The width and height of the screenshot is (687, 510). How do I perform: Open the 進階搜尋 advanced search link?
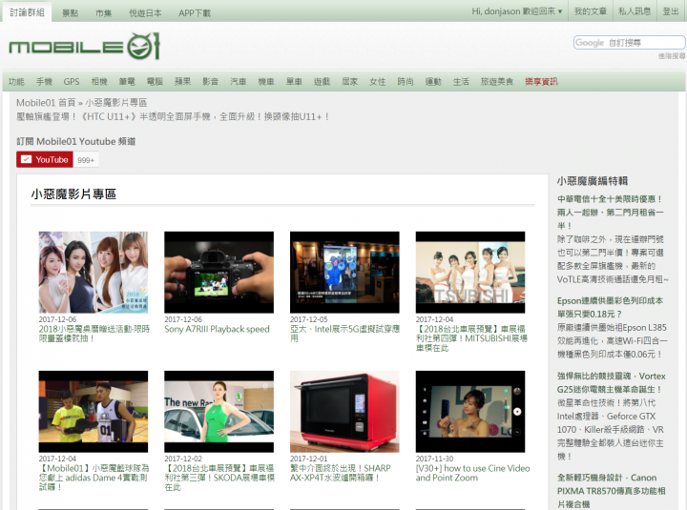coord(672,56)
